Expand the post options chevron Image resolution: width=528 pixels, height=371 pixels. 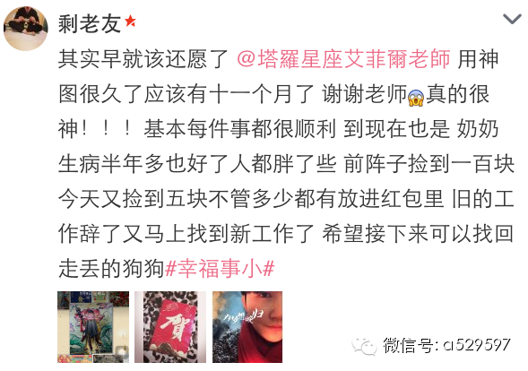point(512,19)
